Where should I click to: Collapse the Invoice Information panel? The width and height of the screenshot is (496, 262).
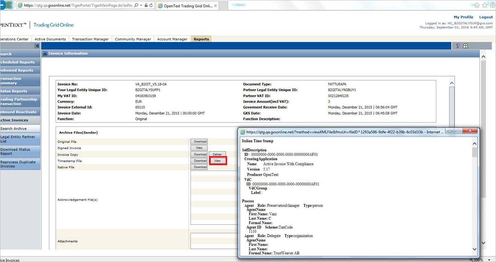coord(45,54)
